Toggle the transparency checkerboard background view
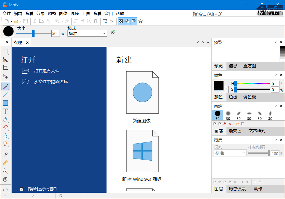This screenshot has width=285, height=199. (x=121, y=21)
